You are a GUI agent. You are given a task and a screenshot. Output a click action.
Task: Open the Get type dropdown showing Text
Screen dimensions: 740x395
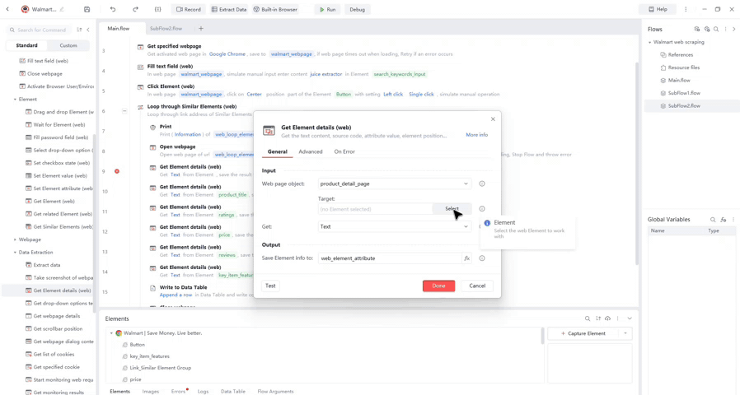(x=395, y=227)
